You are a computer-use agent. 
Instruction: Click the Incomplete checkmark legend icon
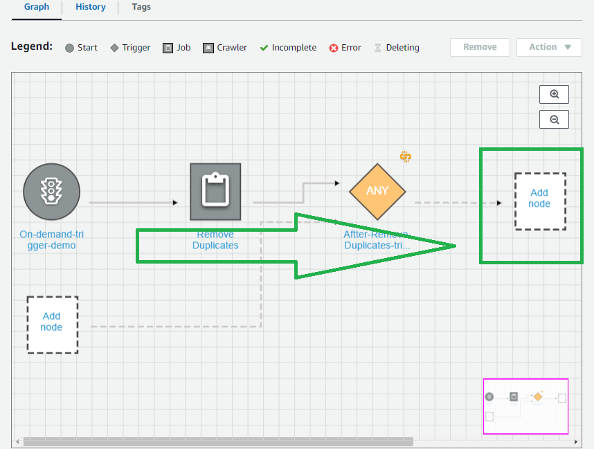(264, 48)
